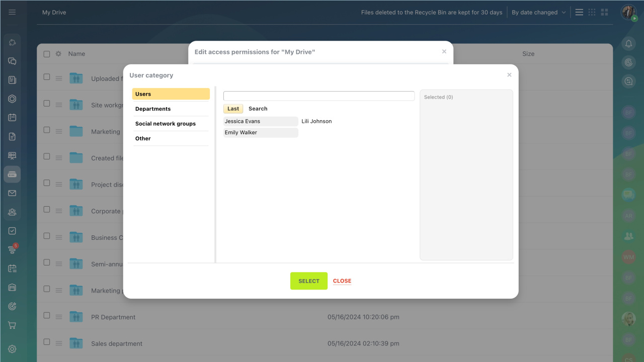
Task: Click the green SELECT button
Action: [308, 281]
